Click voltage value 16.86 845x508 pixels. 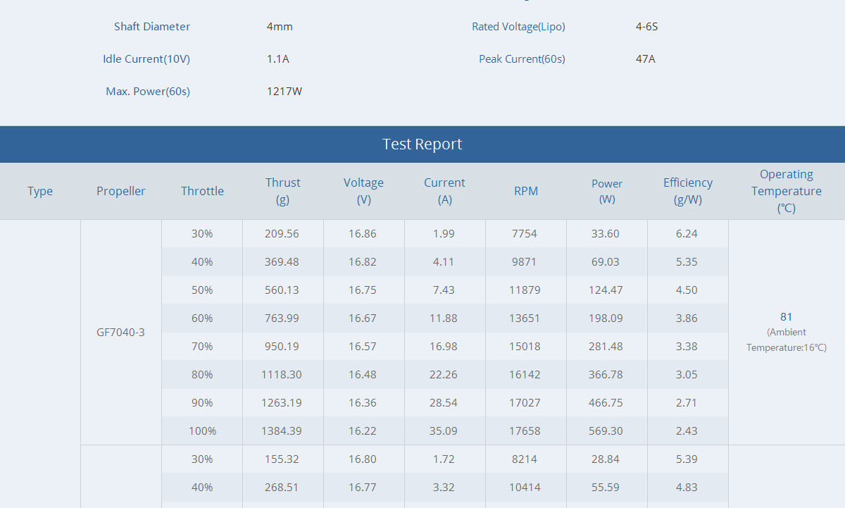click(x=363, y=233)
